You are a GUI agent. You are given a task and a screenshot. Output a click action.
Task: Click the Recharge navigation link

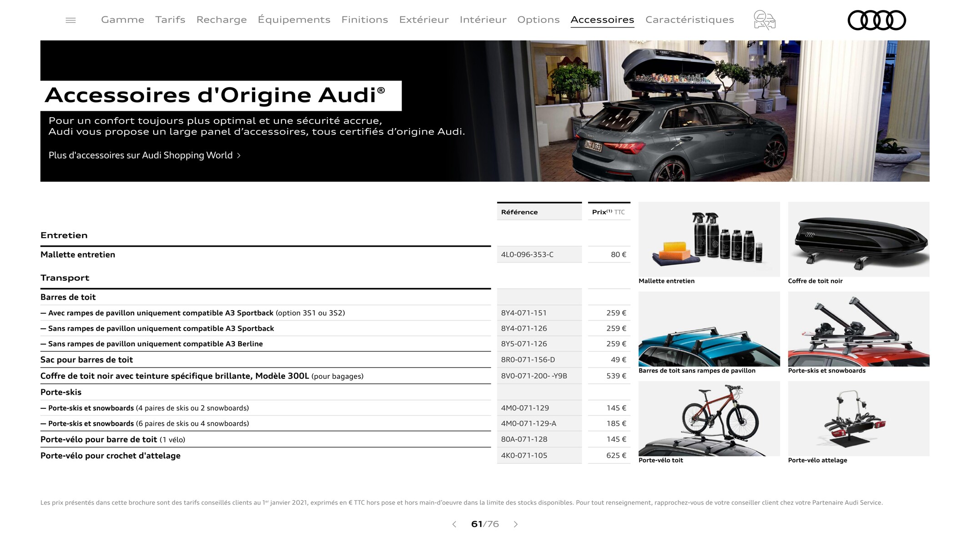[222, 19]
